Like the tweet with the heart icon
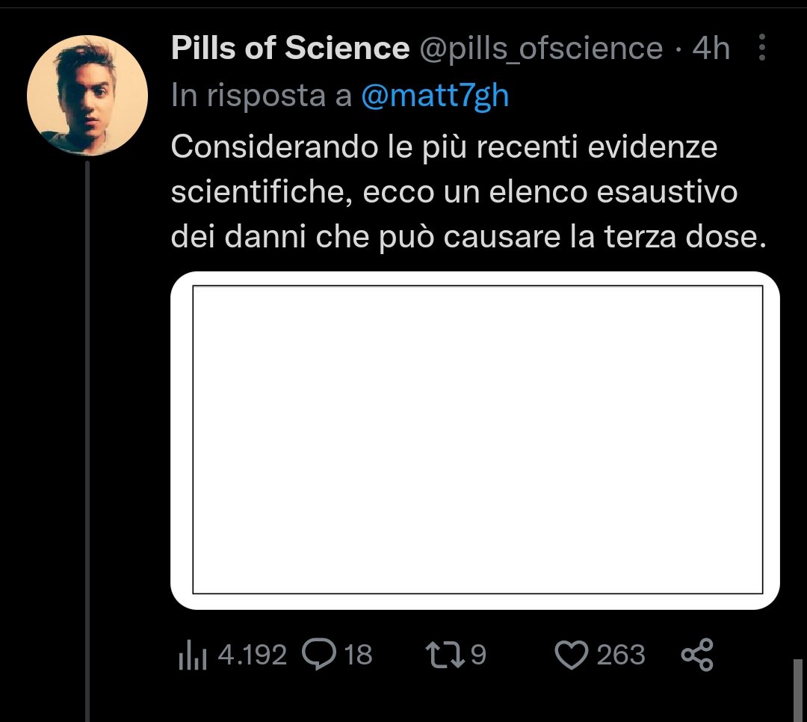Viewport: 807px width, 722px height. [x=572, y=655]
